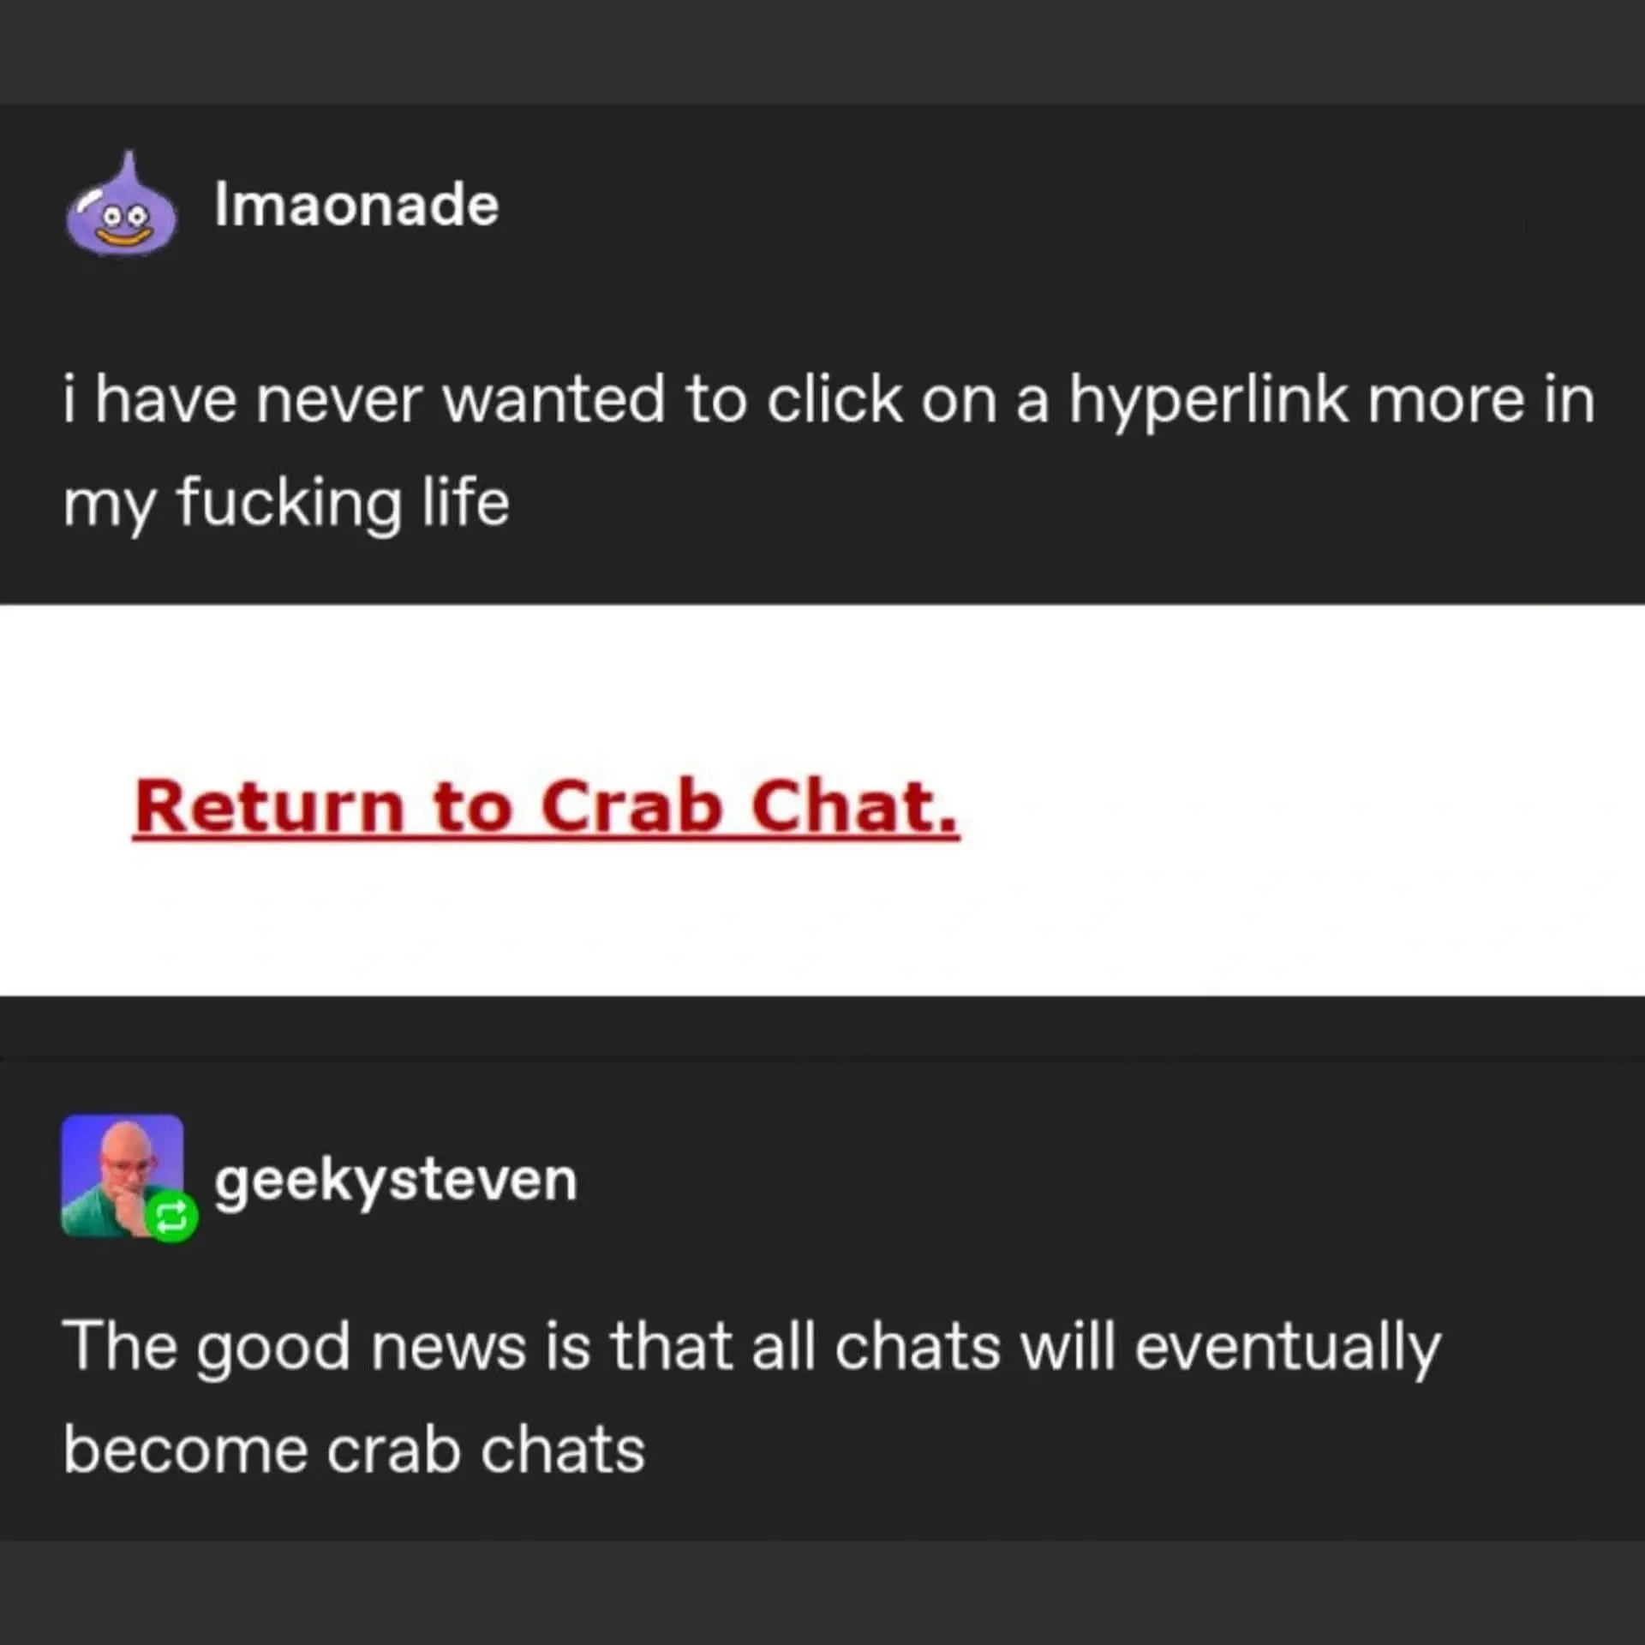The height and width of the screenshot is (1645, 1645).
Task: Click the word "click" in lmaonade's post
Action: pyautogui.click(x=834, y=400)
